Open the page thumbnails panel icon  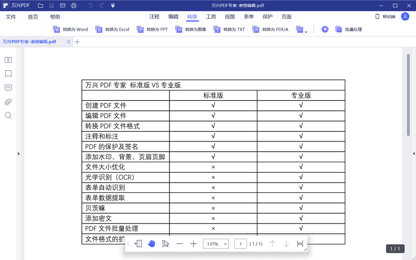point(8,60)
